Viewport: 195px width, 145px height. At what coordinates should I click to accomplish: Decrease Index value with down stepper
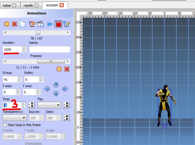41,81
